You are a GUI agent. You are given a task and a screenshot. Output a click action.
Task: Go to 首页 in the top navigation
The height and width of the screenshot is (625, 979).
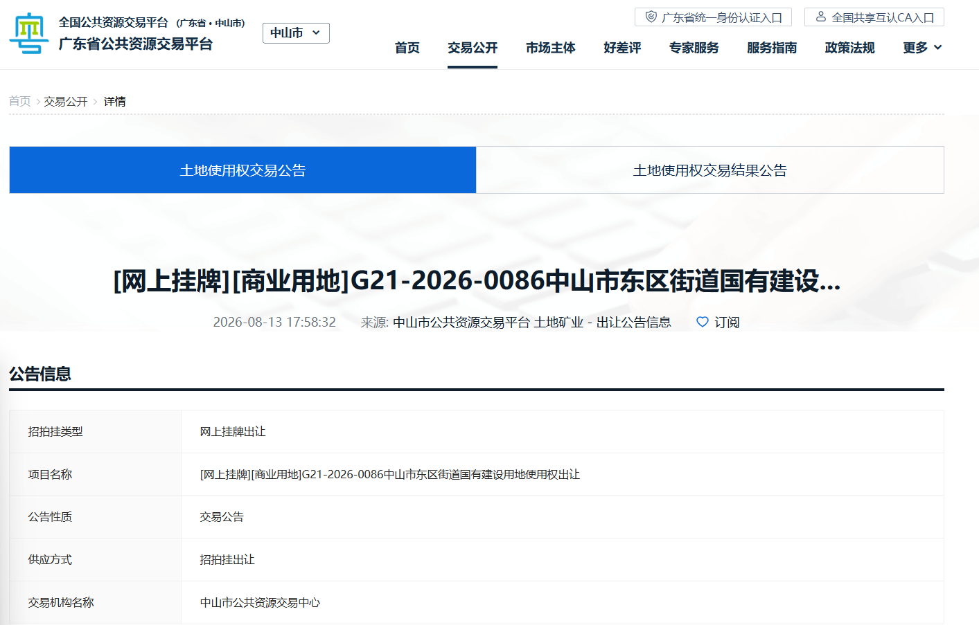407,48
